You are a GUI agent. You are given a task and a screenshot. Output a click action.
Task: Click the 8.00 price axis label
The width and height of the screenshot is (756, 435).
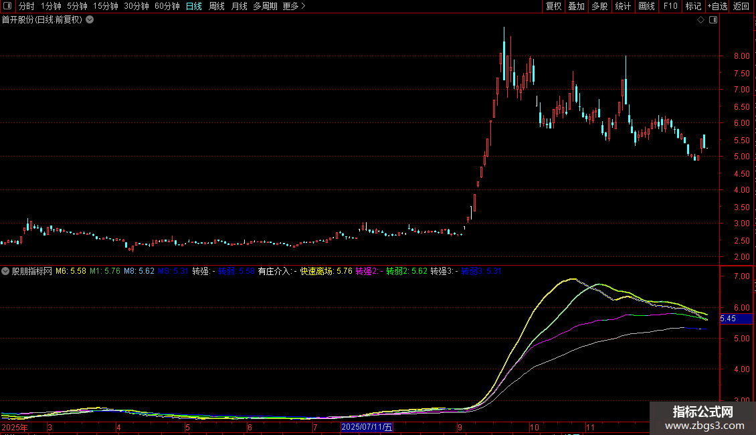pyautogui.click(x=741, y=56)
